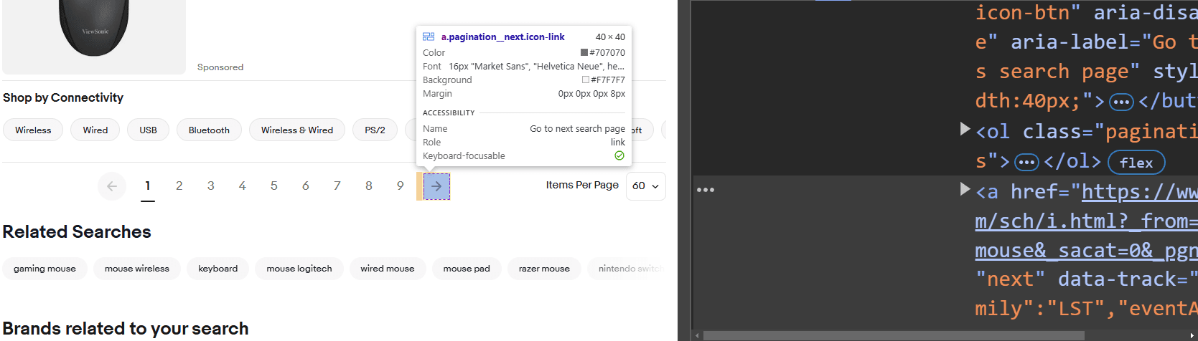Search related term mouse wireless
The width and height of the screenshot is (1198, 341).
pyautogui.click(x=137, y=269)
